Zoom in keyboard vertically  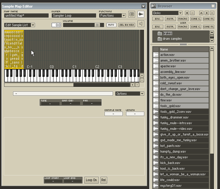142,75
